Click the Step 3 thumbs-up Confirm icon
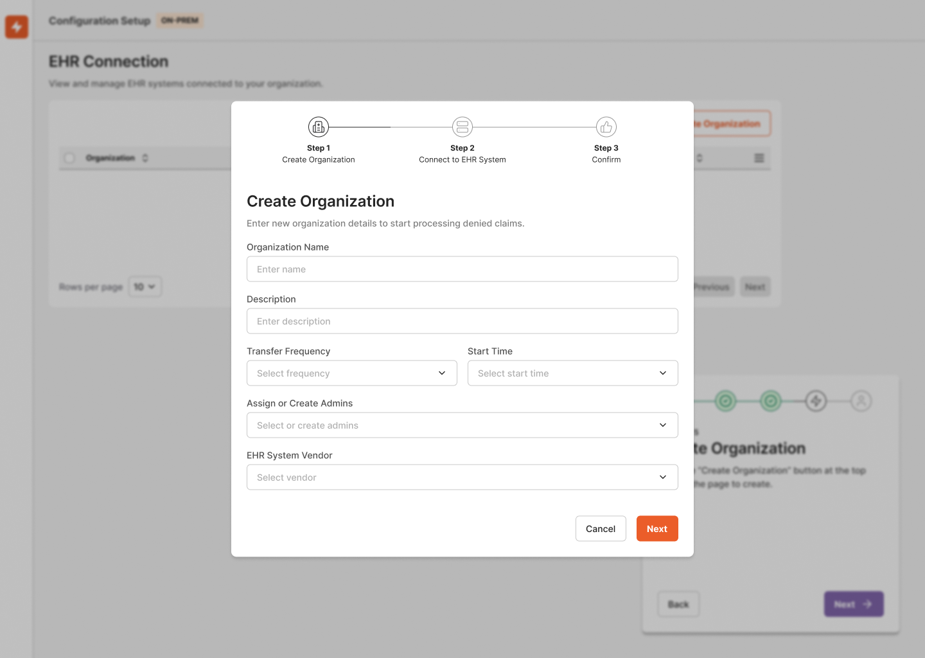 point(606,127)
